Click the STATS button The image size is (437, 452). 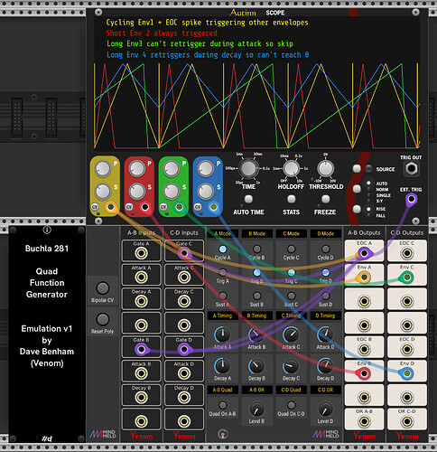291,199
